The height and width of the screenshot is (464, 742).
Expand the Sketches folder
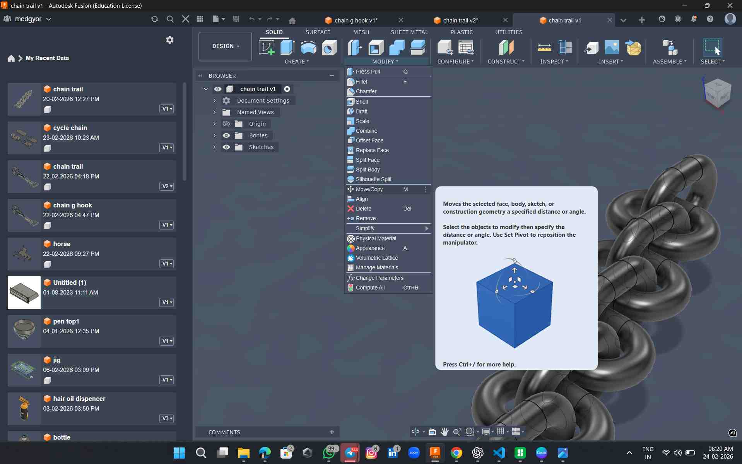pos(214,147)
